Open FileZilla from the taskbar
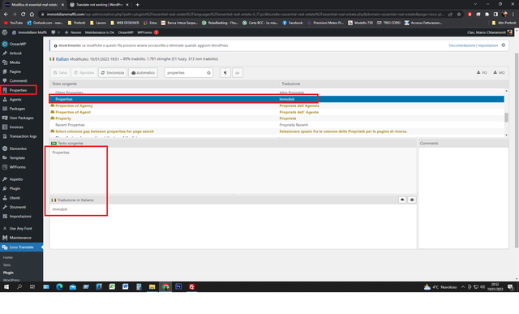519x314 pixels. click(x=191, y=287)
